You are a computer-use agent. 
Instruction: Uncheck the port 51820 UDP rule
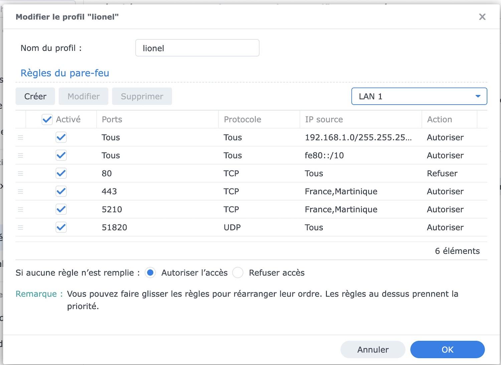(61, 227)
